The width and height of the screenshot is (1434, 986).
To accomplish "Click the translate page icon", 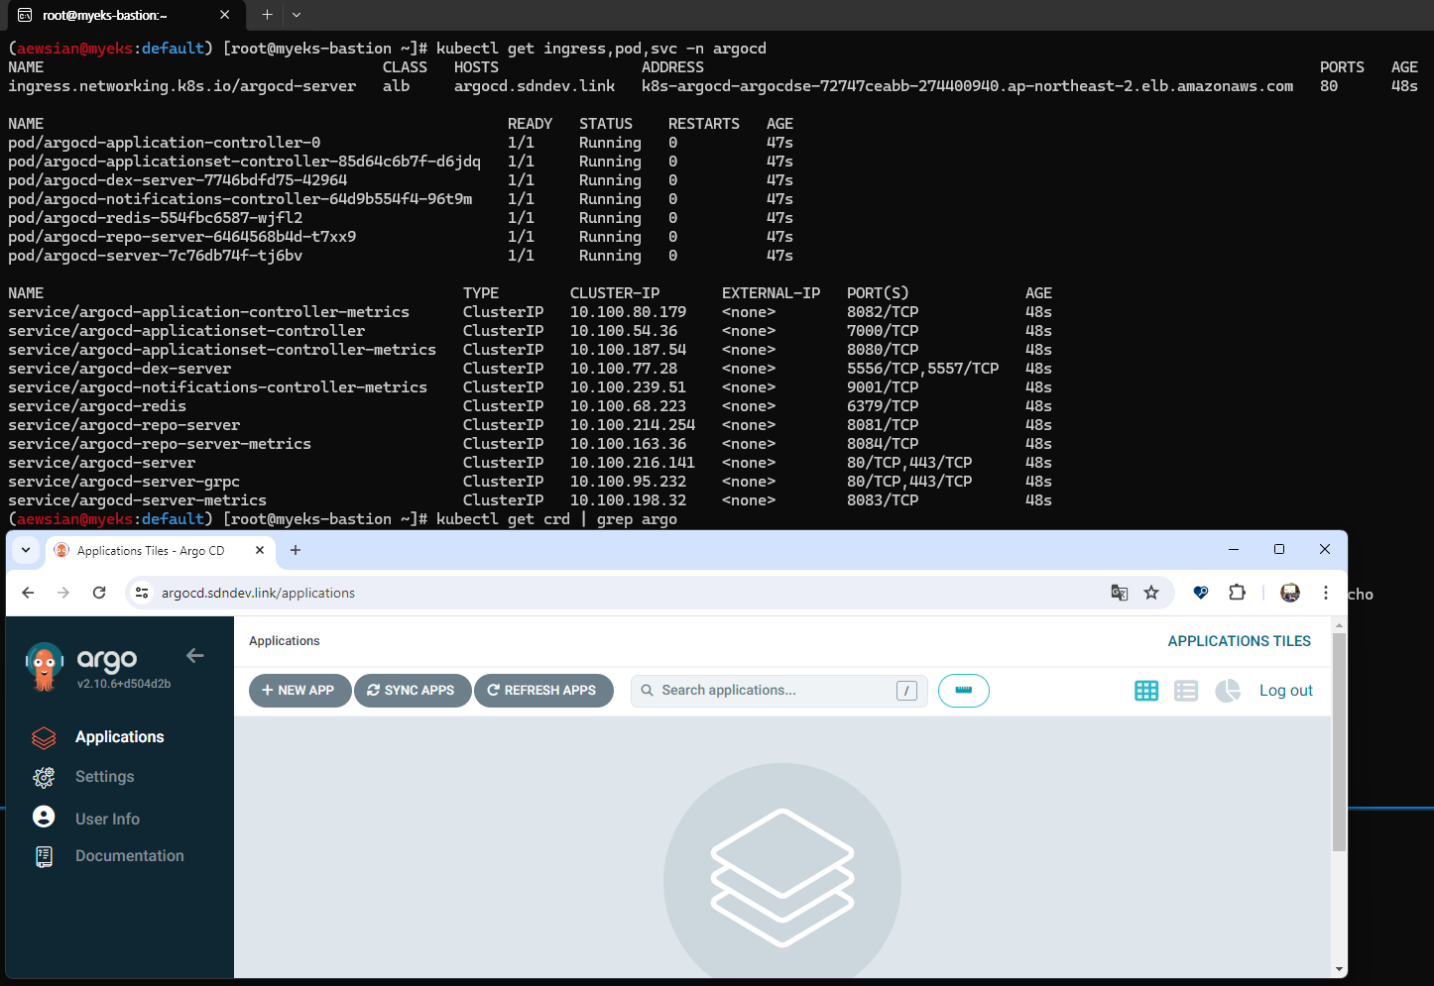I will click(x=1120, y=593).
